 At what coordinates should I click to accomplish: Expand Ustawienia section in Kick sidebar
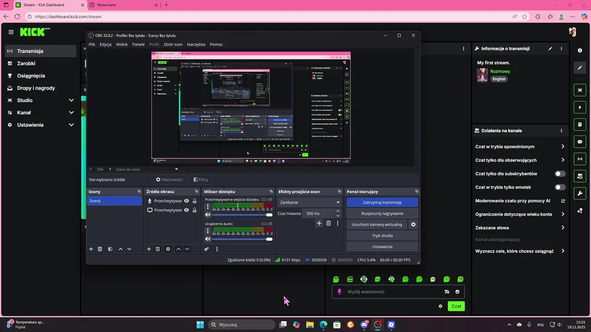[71, 125]
